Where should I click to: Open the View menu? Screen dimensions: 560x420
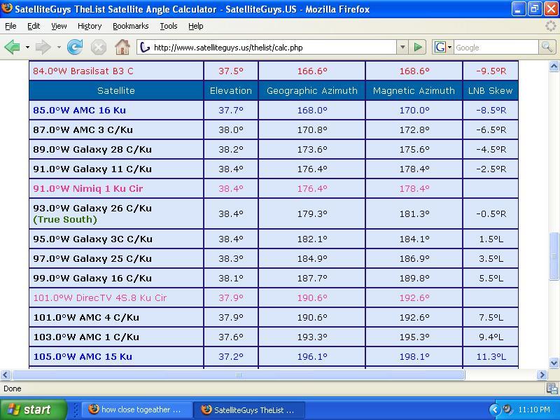59,26
